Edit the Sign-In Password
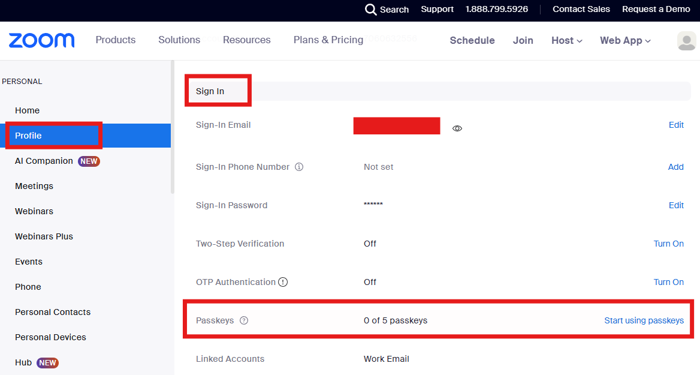 point(676,205)
